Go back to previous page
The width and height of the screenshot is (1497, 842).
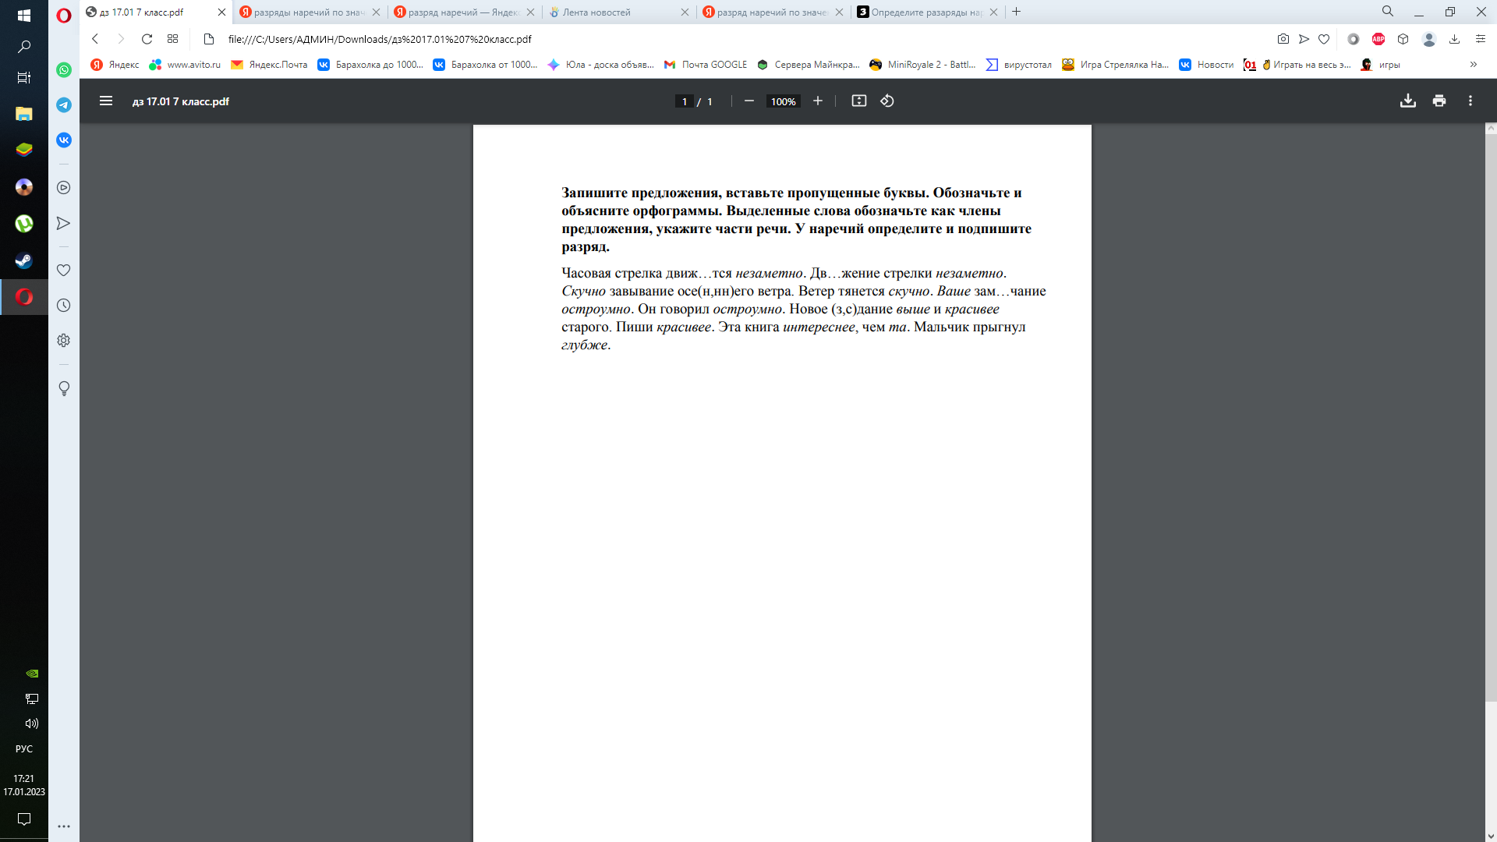[x=95, y=39]
